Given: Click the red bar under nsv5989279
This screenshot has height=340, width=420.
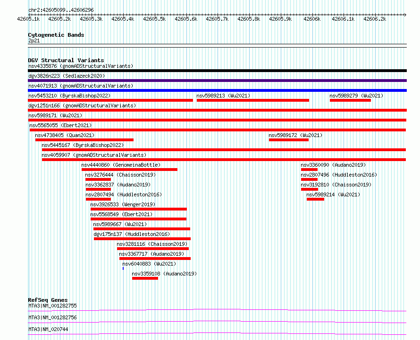Looking at the screenshot, I should tap(350, 100).
